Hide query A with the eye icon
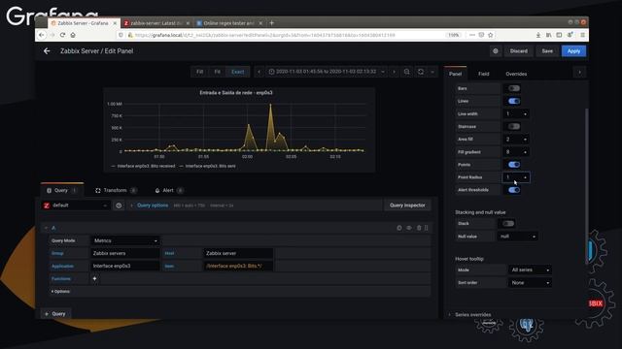 pyautogui.click(x=409, y=228)
